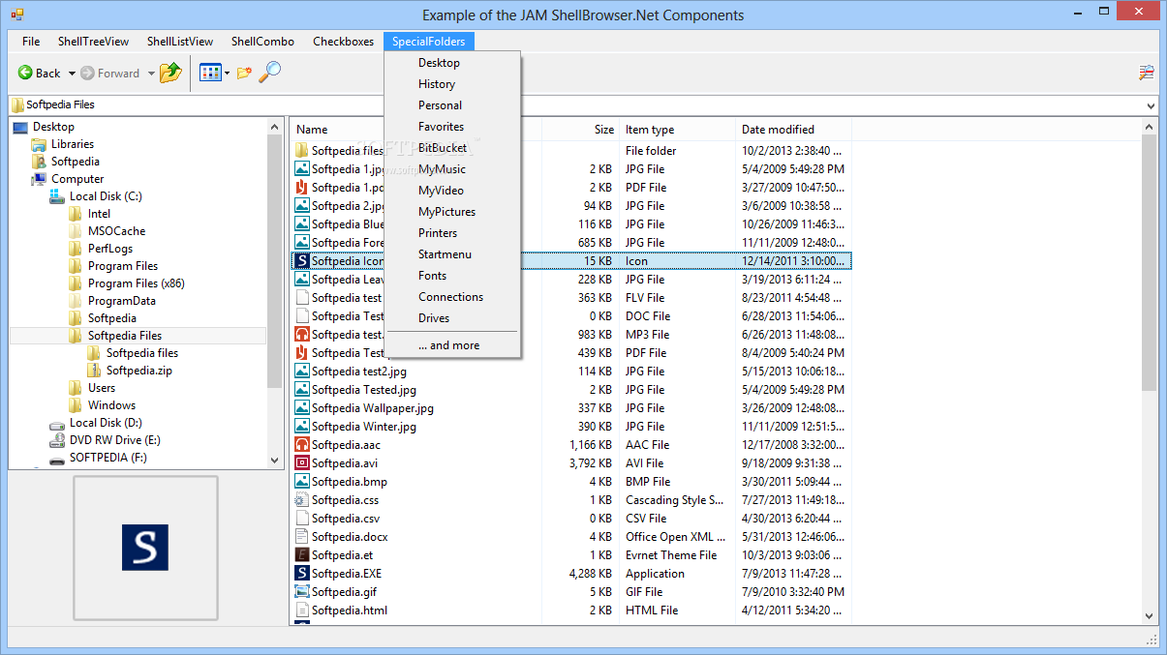Image resolution: width=1167 pixels, height=655 pixels.
Task: Click the Forward arrow icon
Action: [x=87, y=73]
